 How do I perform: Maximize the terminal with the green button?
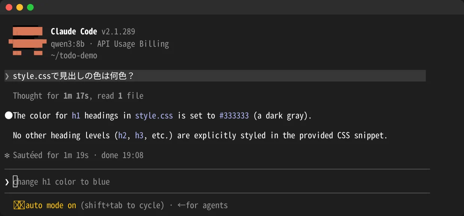[x=30, y=7]
